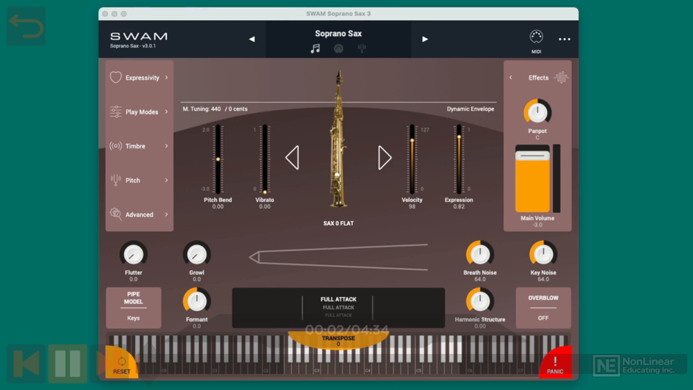Collapse the Effects panel with its left chevron

click(x=511, y=78)
